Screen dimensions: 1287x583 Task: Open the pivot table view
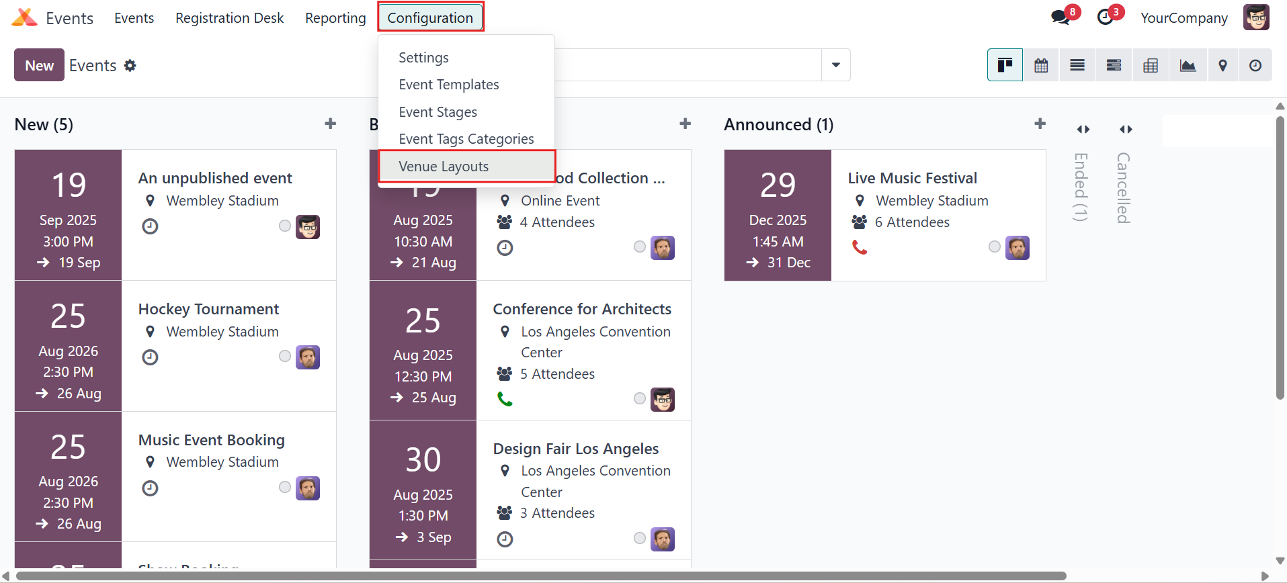1151,65
